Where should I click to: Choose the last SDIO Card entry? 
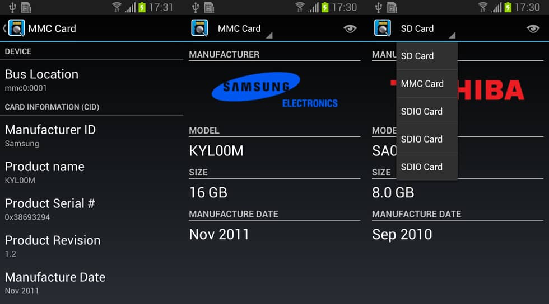click(427, 167)
